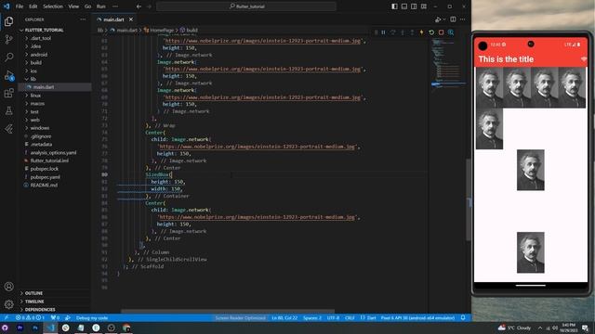Trigger Flutter Hot Reload lightning icon
The image size is (595, 334).
(x=421, y=32)
